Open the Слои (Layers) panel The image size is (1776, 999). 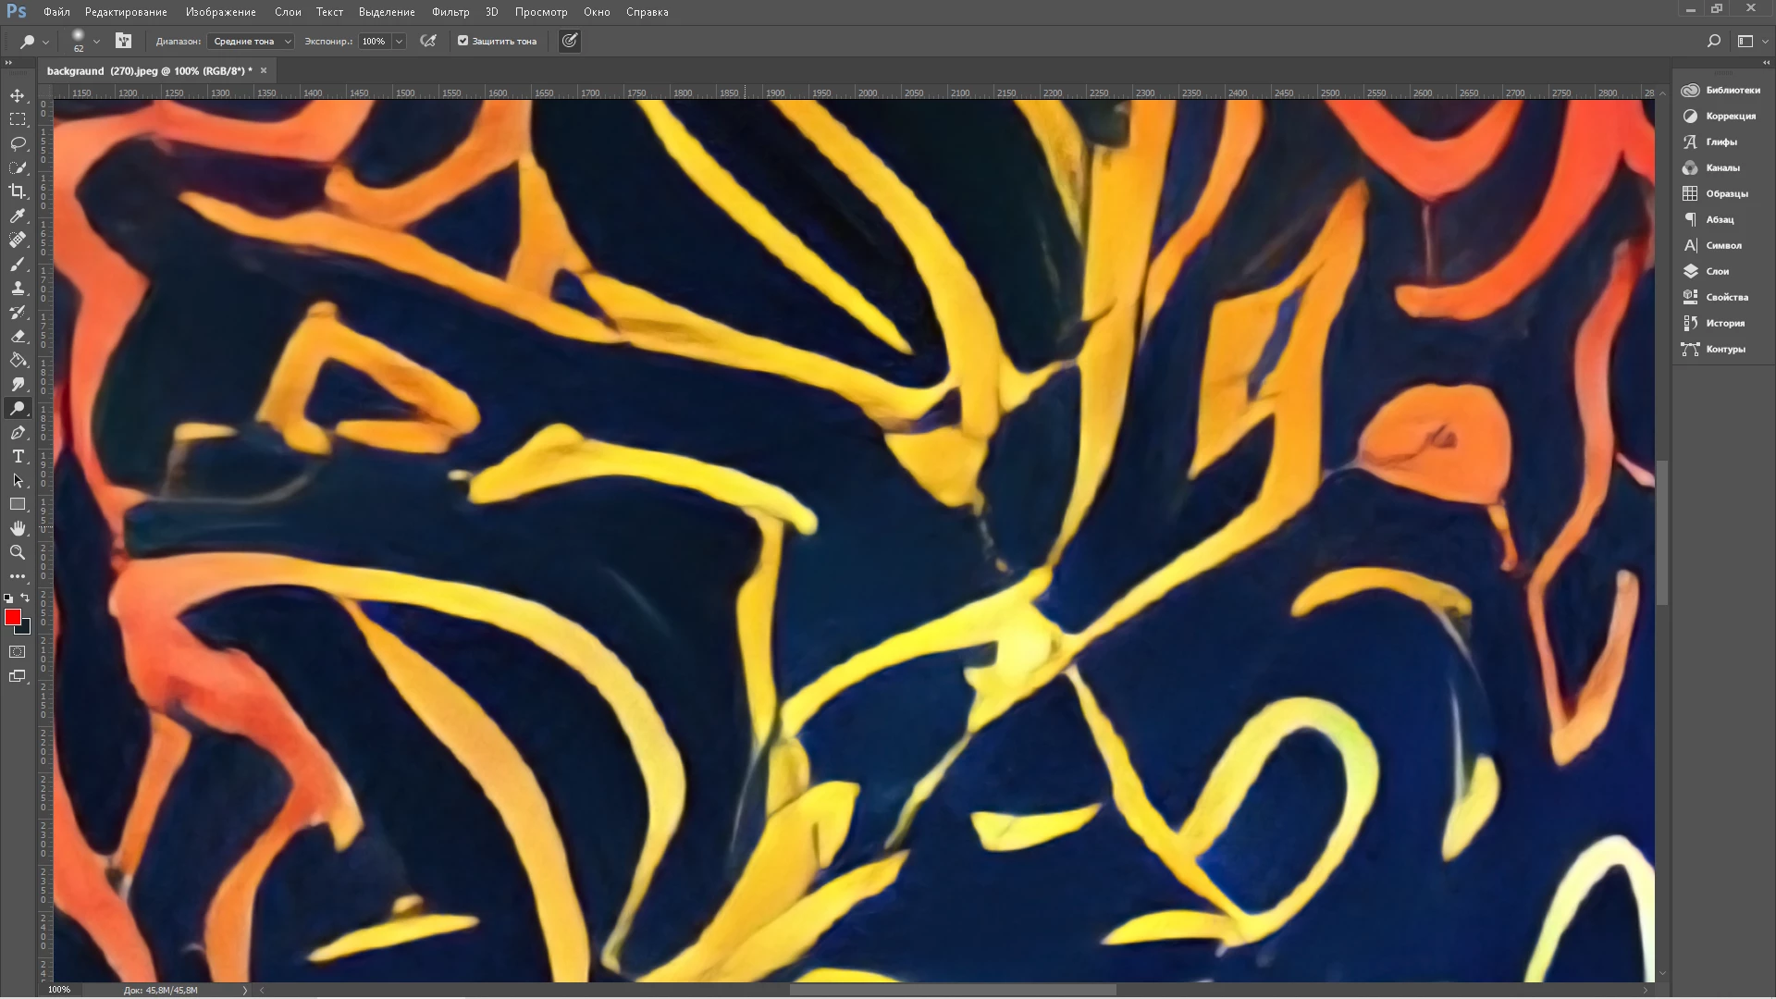[1717, 271]
